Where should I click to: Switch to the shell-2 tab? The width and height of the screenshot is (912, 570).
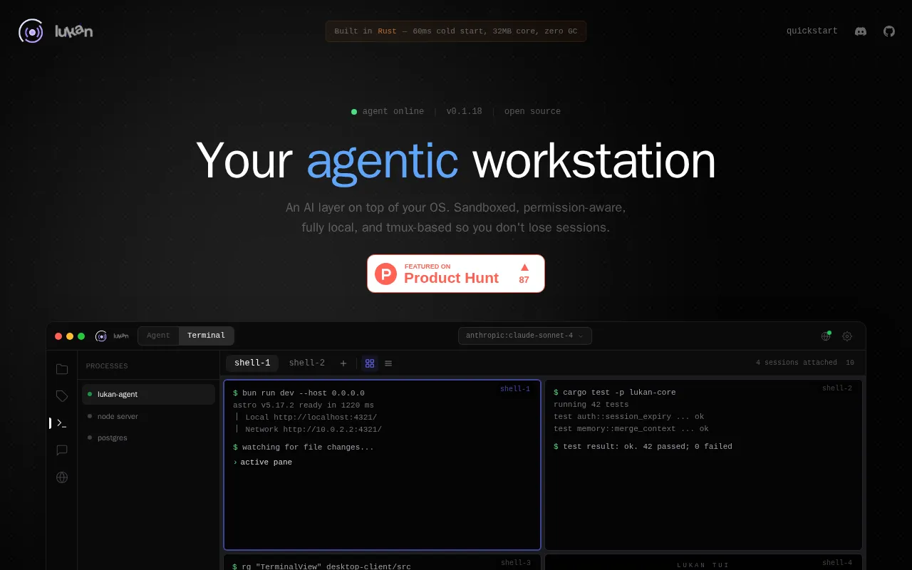coord(306,363)
